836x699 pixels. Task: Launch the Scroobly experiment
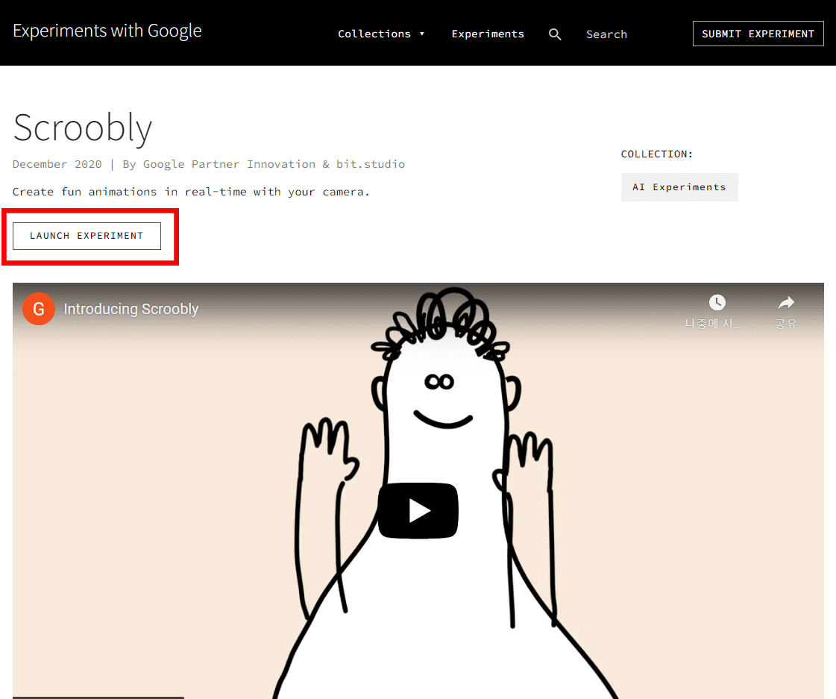click(x=87, y=236)
